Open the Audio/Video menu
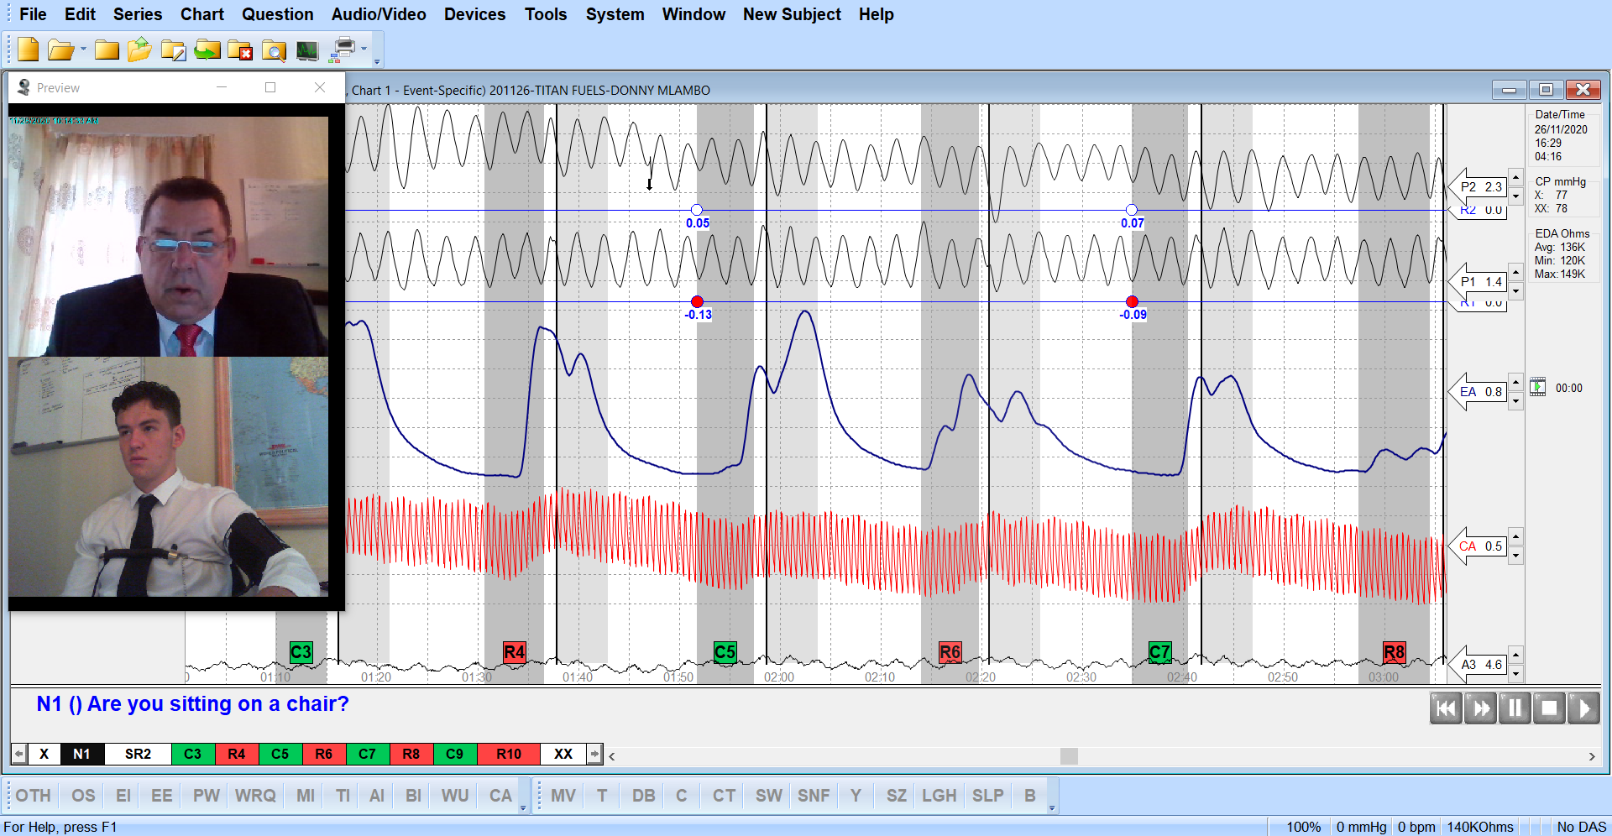 click(378, 14)
